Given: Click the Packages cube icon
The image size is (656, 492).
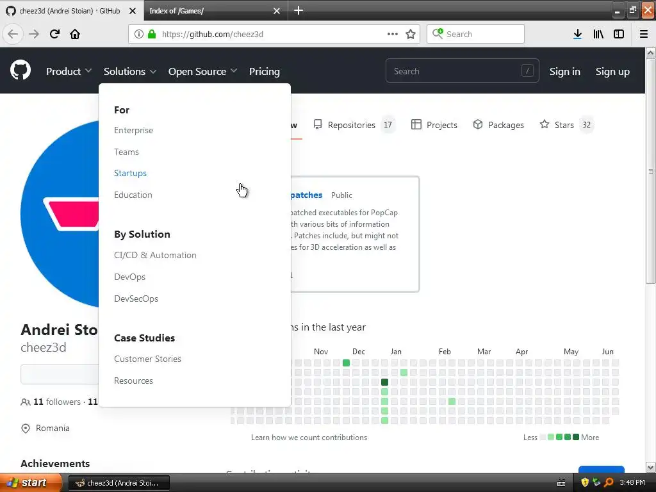Looking at the screenshot, I should pos(478,124).
